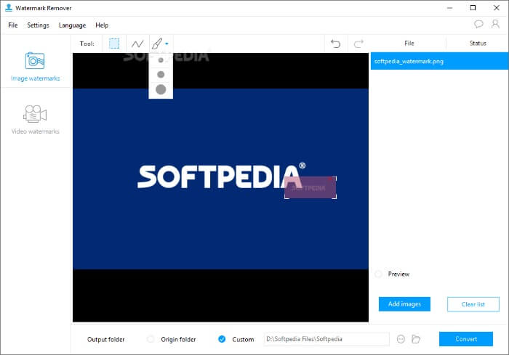The image size is (509, 355).
Task: Open the output folder icon
Action: pos(416,339)
